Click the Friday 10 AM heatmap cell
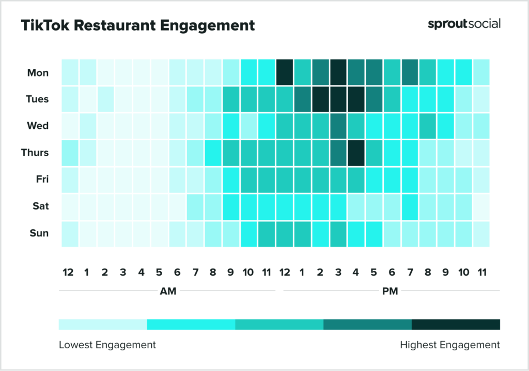This screenshot has height=371, width=529. [x=248, y=180]
